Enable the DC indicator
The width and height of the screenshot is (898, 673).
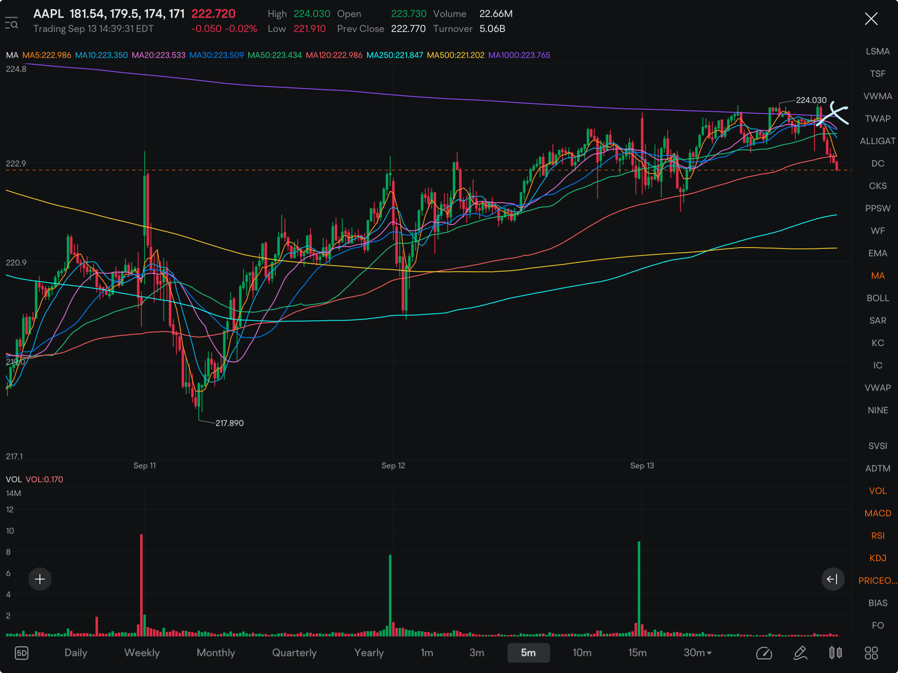coord(878,163)
